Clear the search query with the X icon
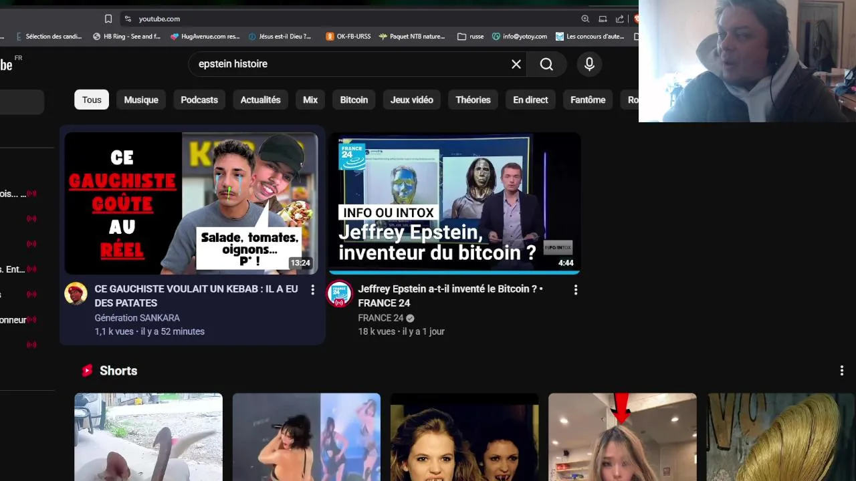This screenshot has height=481, width=856. point(516,64)
